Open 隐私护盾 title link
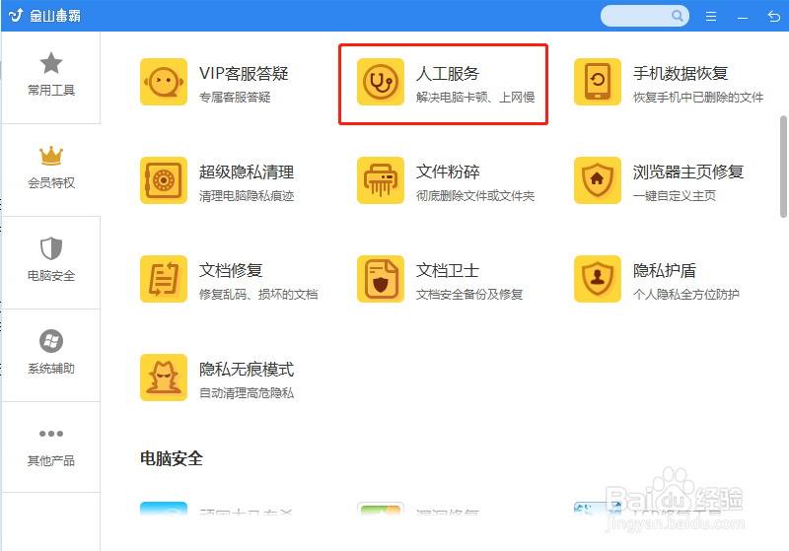789x551 pixels. tap(664, 270)
